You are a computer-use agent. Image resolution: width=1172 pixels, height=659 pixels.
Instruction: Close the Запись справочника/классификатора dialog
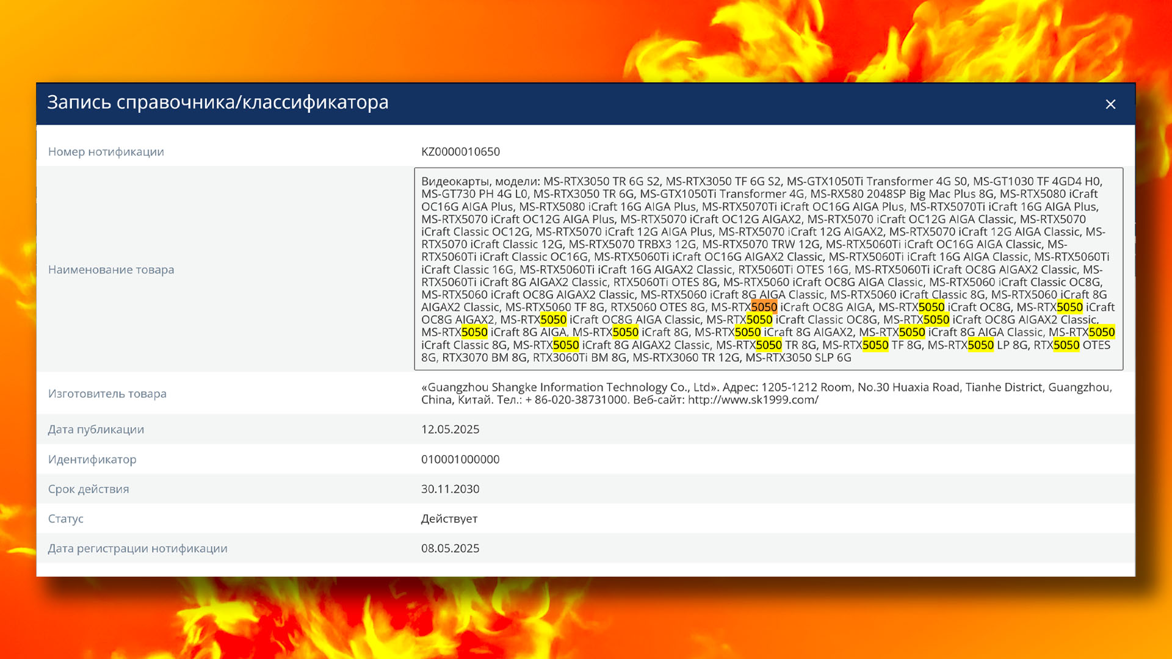pyautogui.click(x=1110, y=104)
